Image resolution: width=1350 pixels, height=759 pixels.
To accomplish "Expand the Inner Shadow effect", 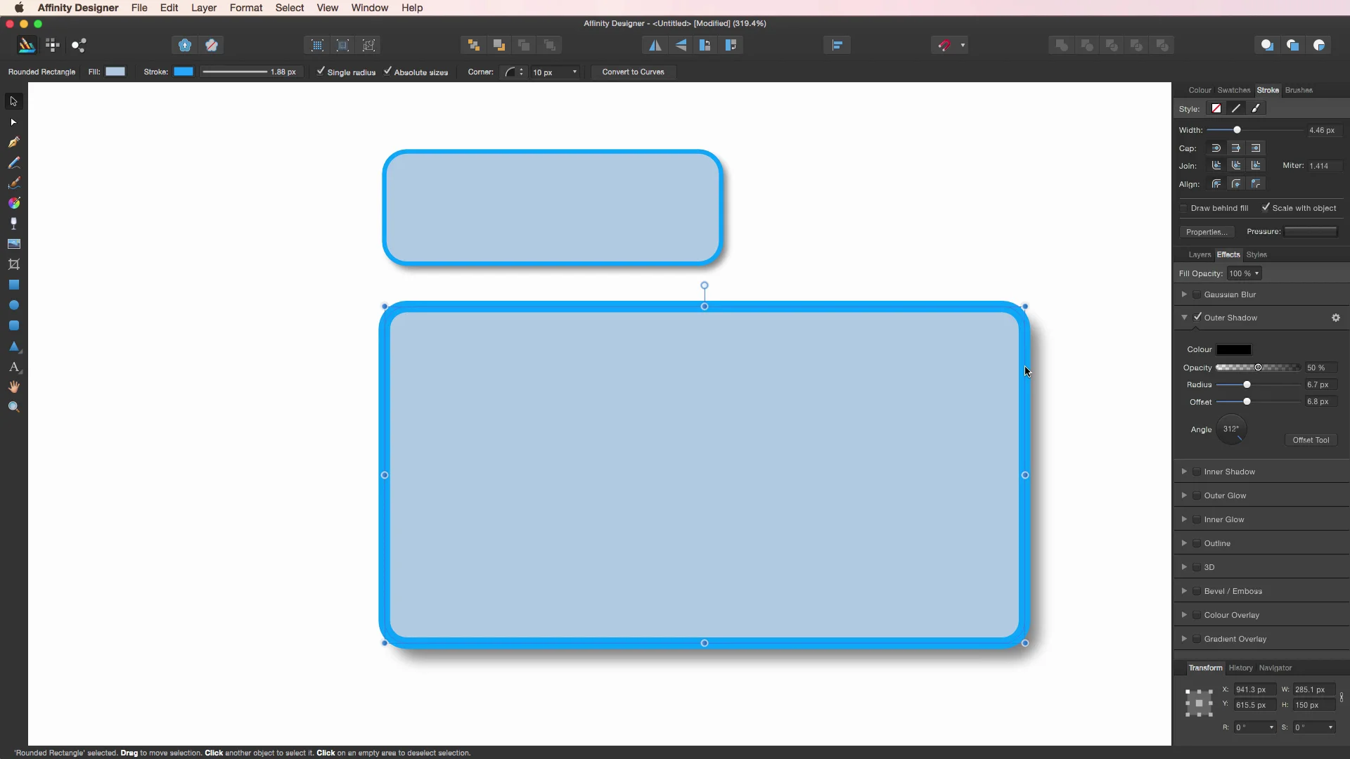I will click(1184, 472).
